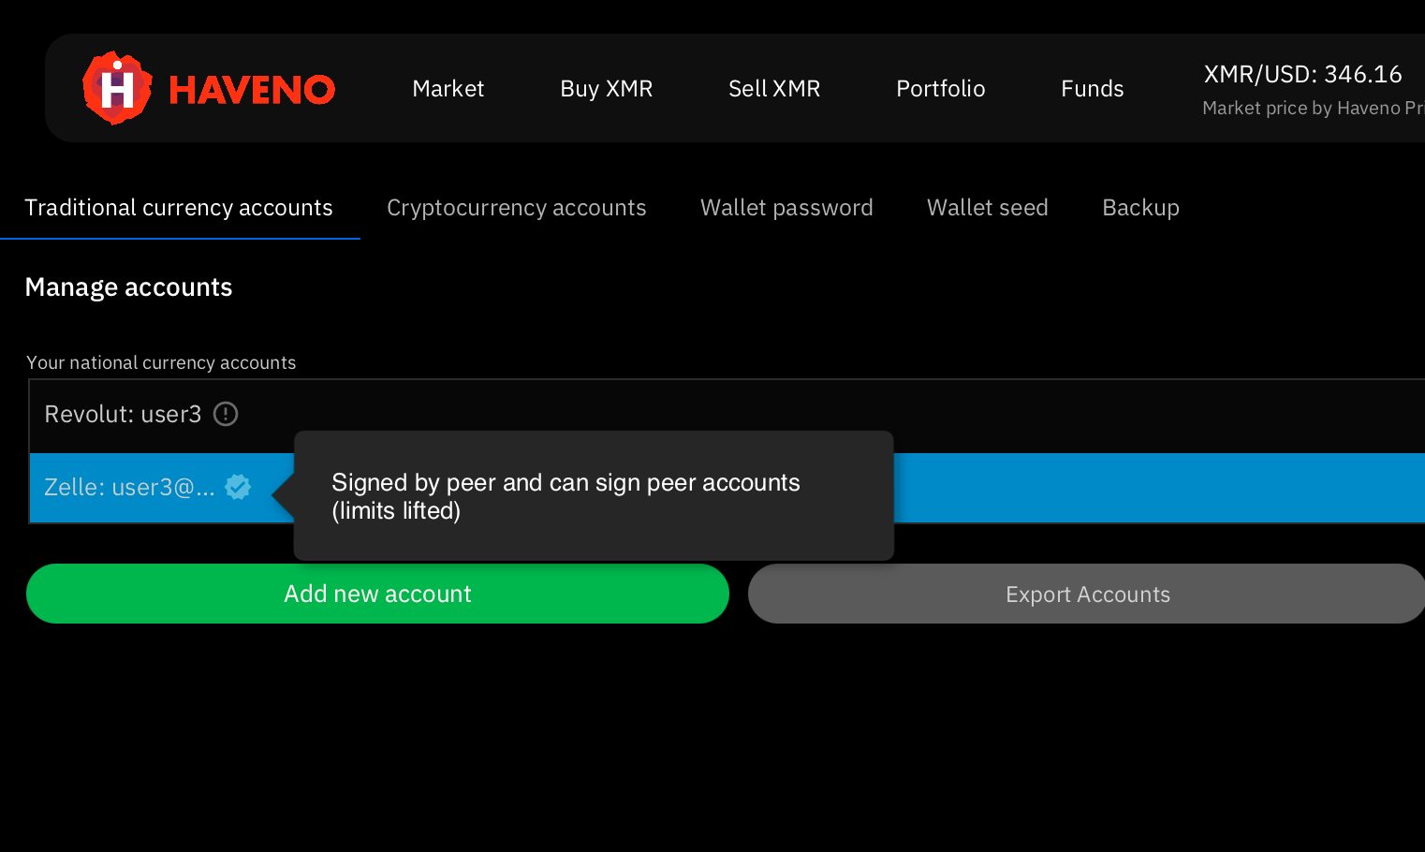1425x852 pixels.
Task: Open the Funds section
Action: pos(1092,88)
